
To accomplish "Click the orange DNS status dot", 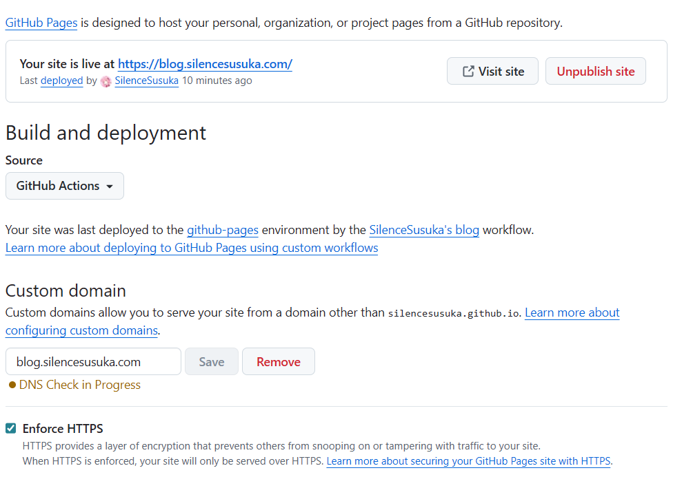I will point(12,385).
